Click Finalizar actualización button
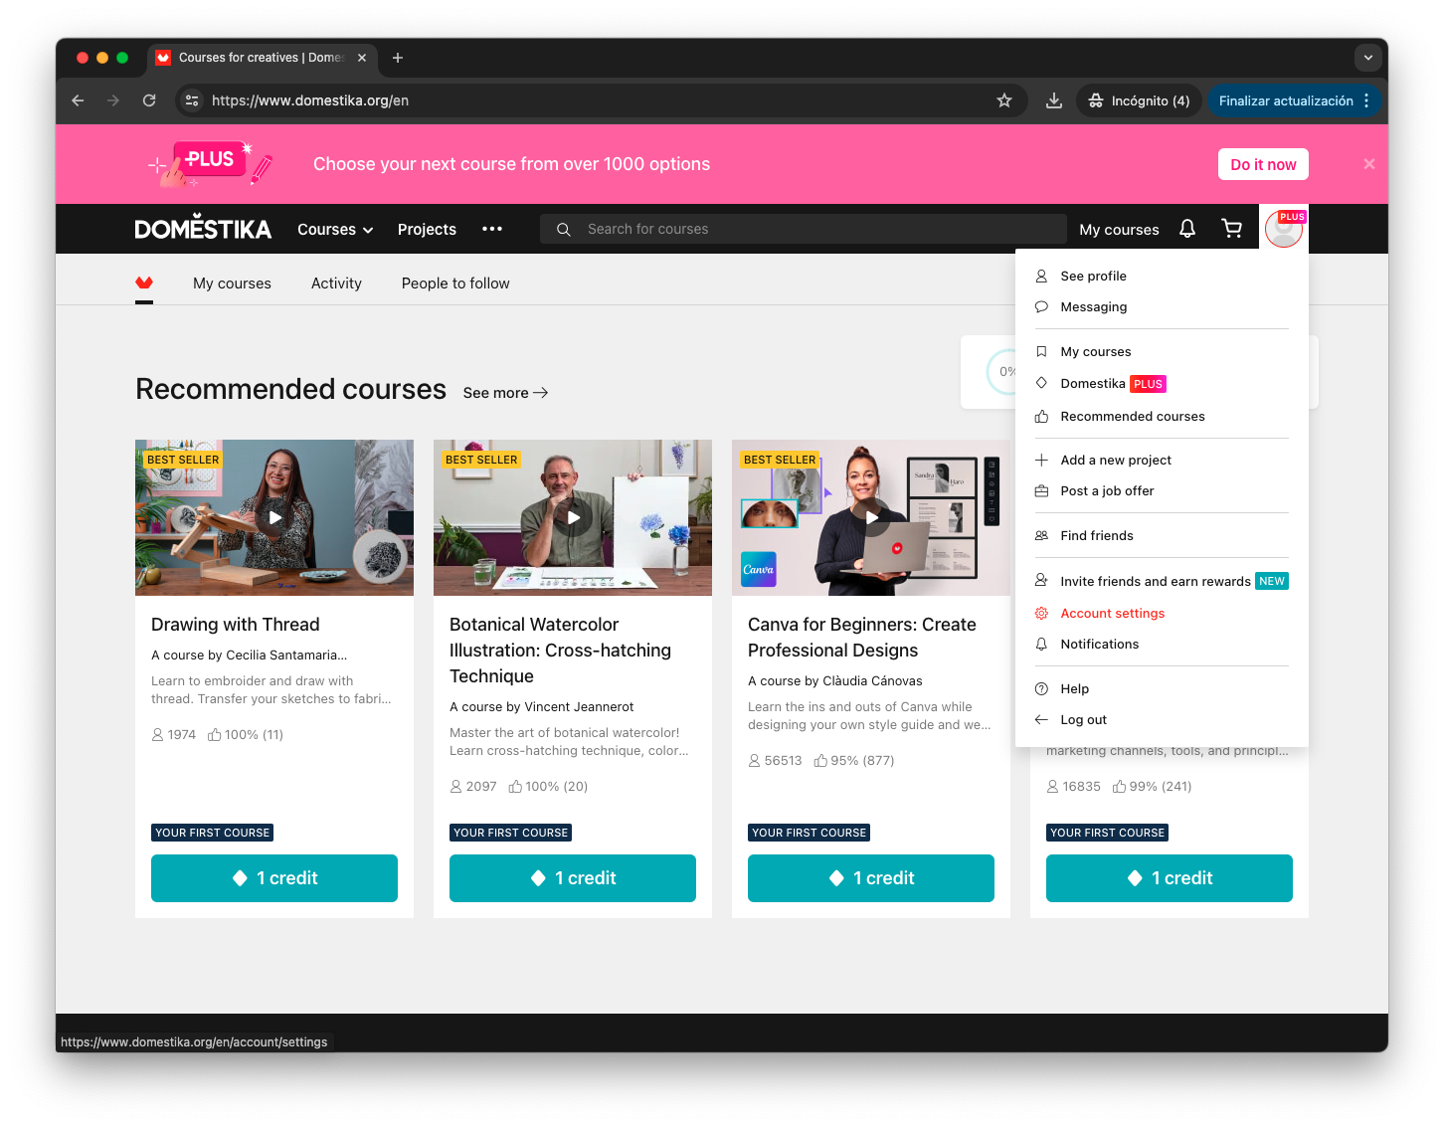This screenshot has height=1126, width=1444. 1286,100
